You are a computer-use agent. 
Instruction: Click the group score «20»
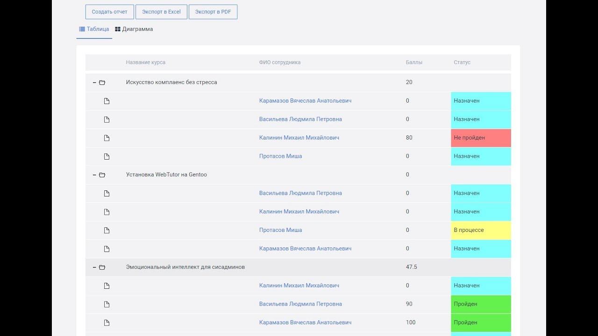[x=409, y=82]
